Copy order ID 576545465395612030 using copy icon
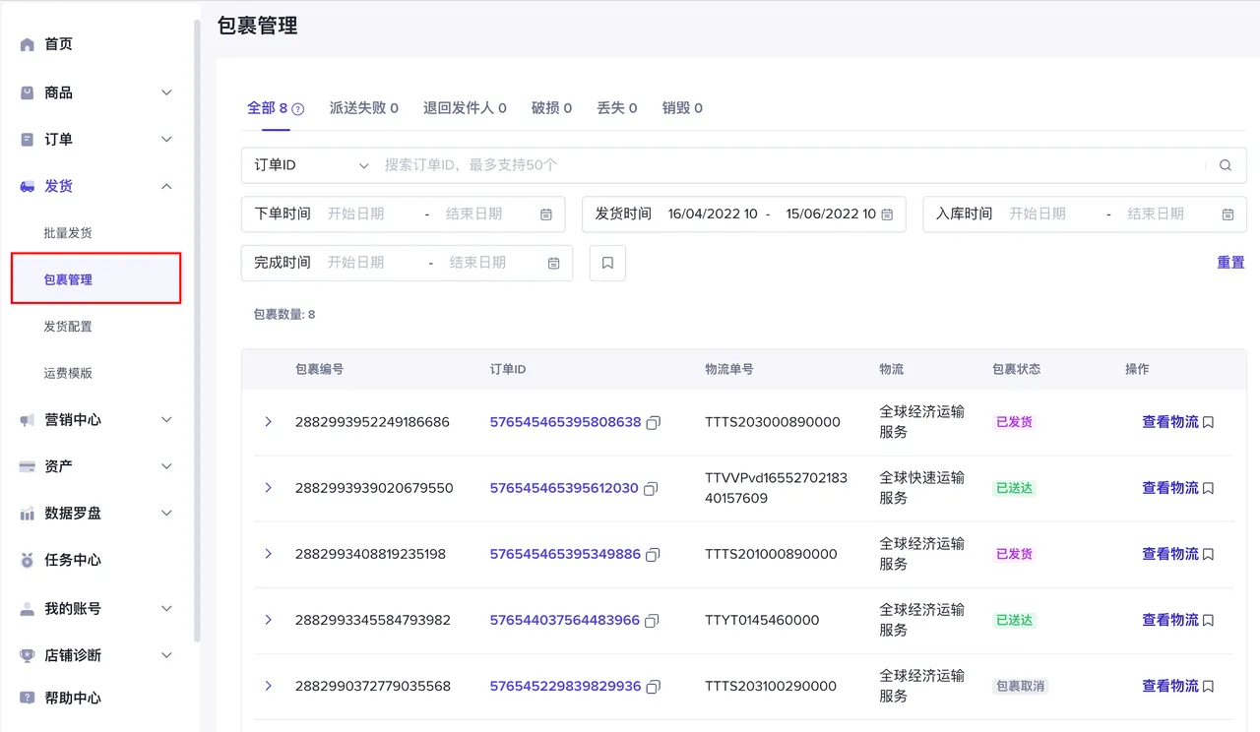Screen dimensions: 1260x732 651,488
